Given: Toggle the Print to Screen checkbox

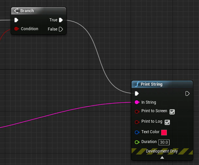Looking at the screenshot, I should click(172, 112).
